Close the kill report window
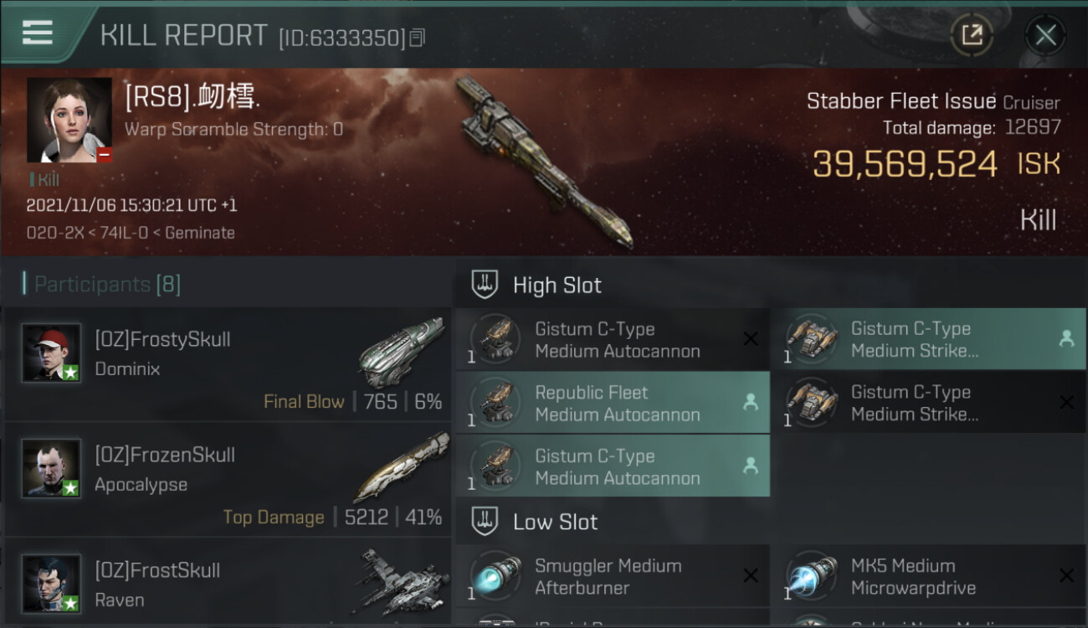 pos(1045,35)
